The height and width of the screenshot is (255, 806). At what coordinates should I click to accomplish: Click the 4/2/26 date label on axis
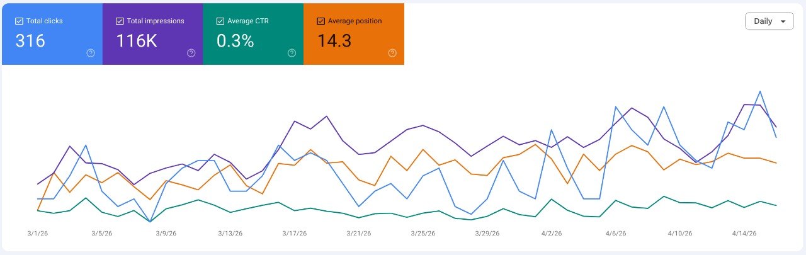coord(551,233)
